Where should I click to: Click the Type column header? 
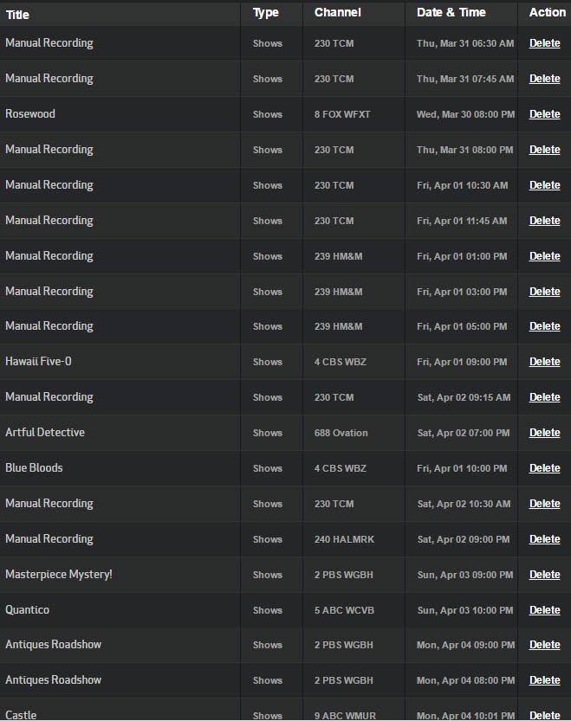(266, 13)
